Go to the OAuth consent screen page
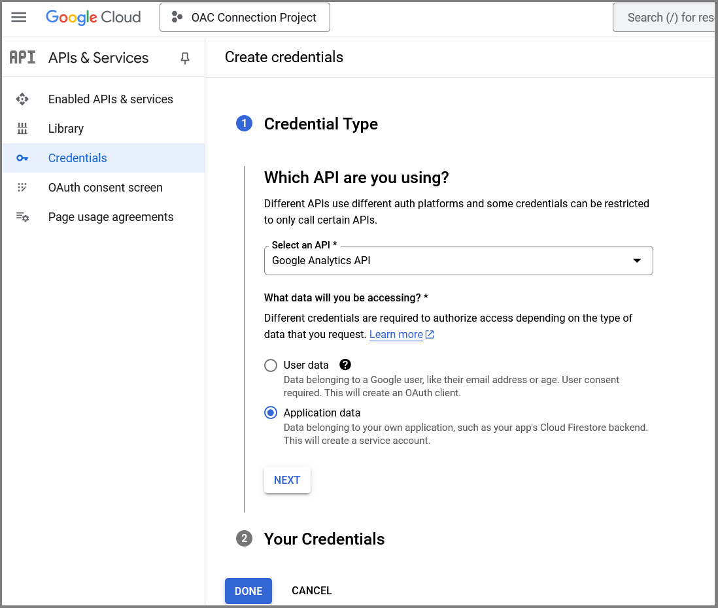 (105, 187)
